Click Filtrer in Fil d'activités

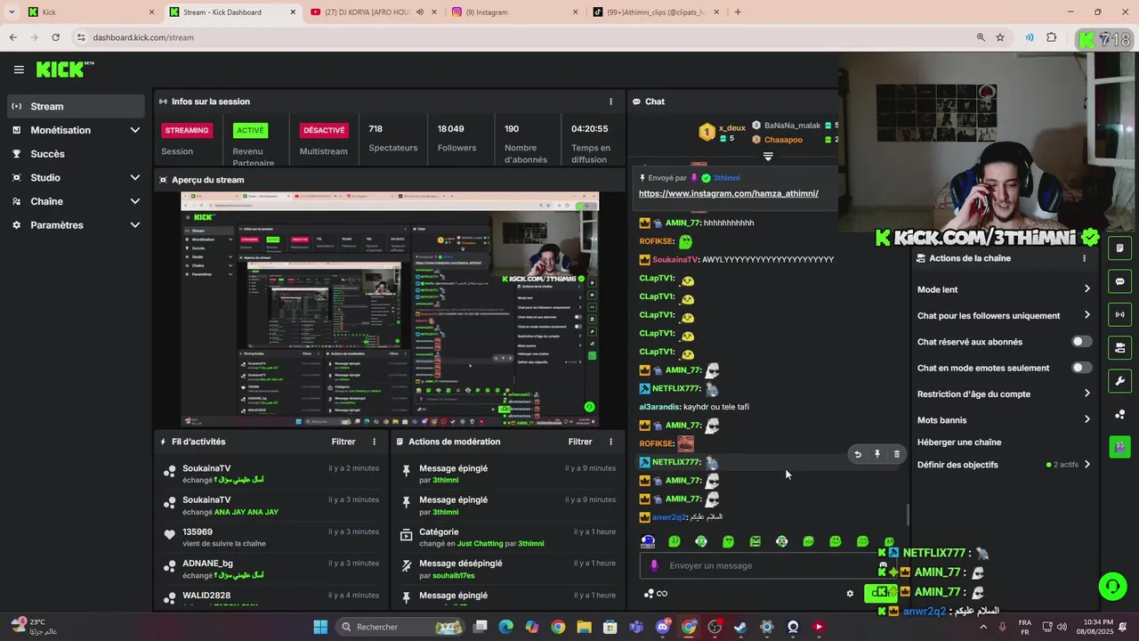coord(343,442)
